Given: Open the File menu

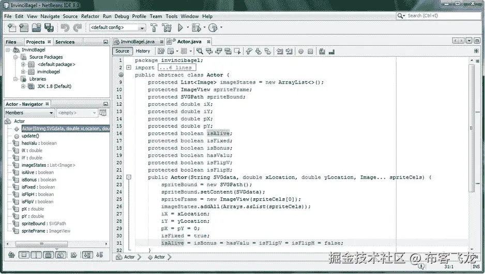Looking at the screenshot, I should tap(8, 17).
